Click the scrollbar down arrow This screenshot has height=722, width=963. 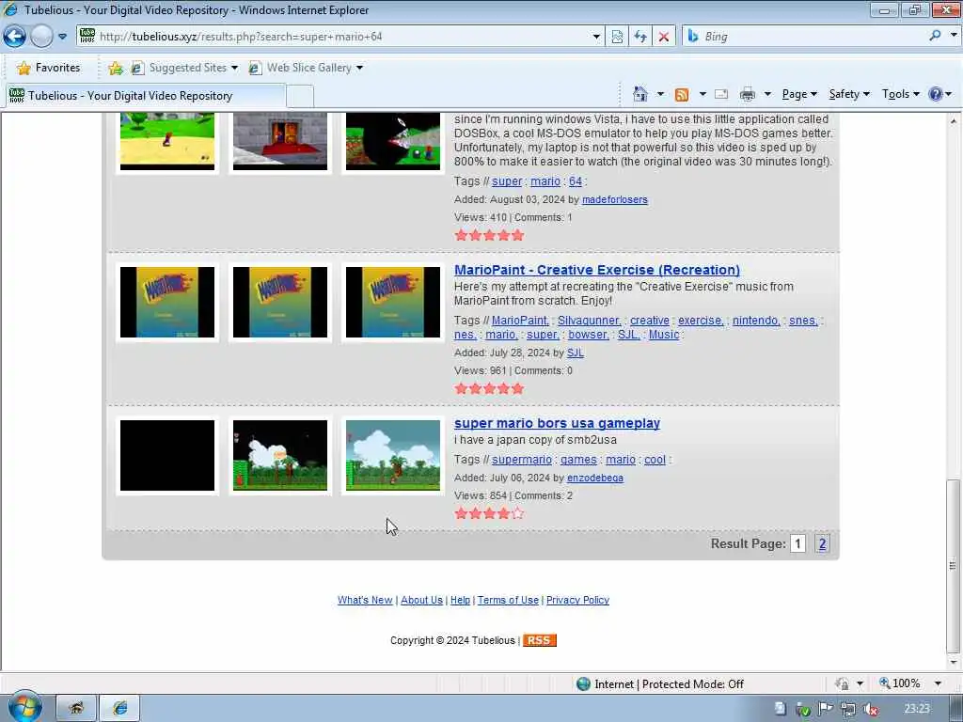point(954,663)
